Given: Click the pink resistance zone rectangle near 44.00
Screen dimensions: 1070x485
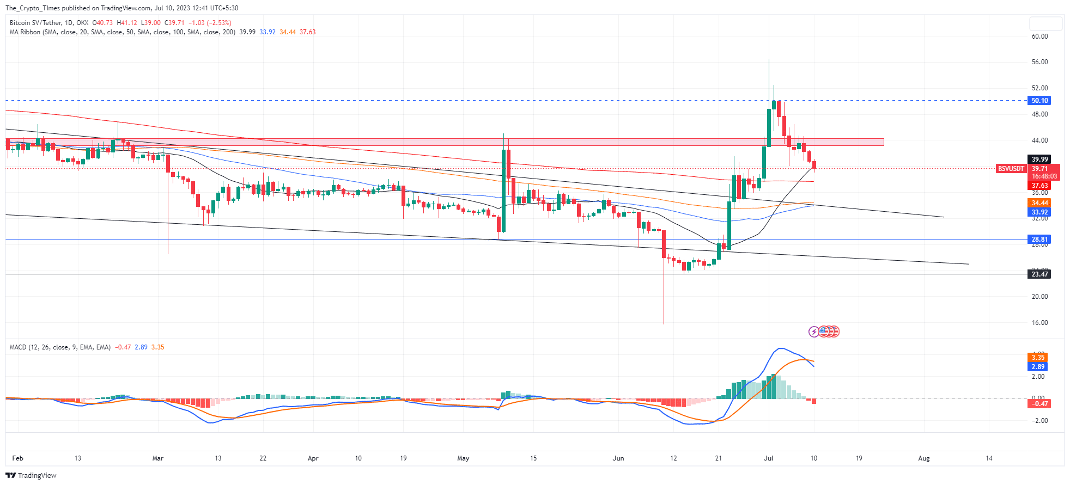Looking at the screenshot, I should point(445,142).
